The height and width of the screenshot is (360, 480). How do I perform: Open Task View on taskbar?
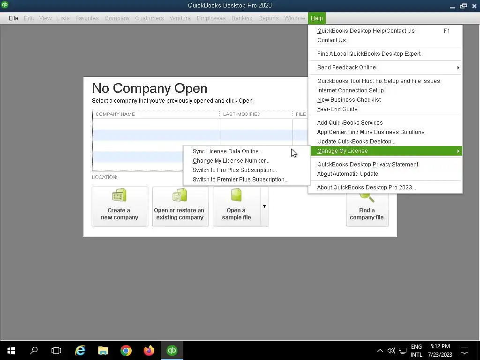pos(56,351)
